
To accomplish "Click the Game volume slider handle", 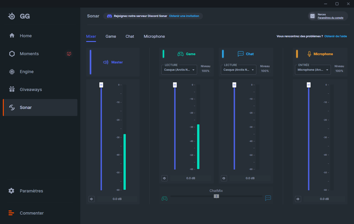I will 175,85.
